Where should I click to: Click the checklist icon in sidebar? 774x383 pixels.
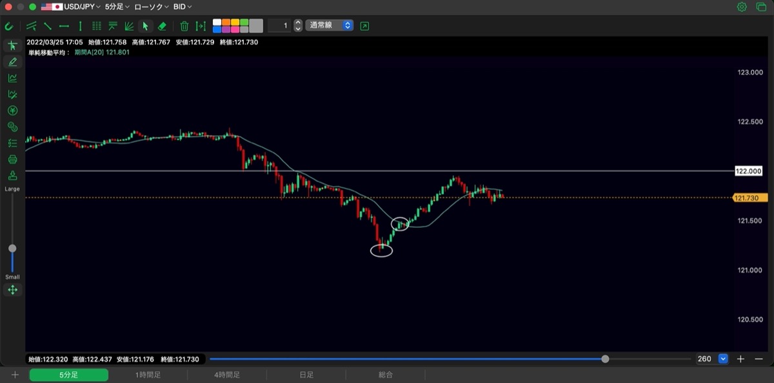[x=12, y=143]
